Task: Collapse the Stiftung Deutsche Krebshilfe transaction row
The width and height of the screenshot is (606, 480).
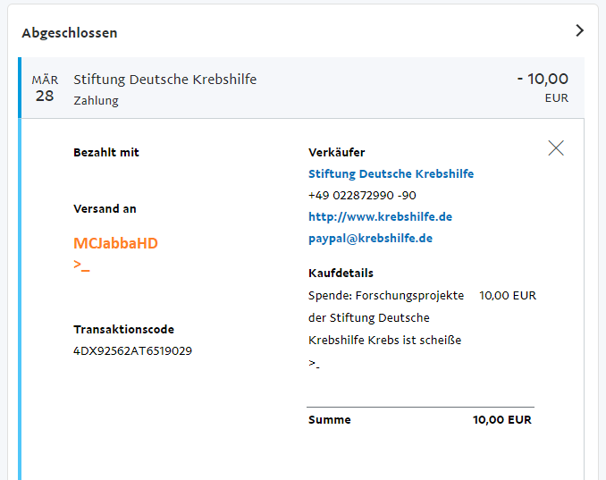Action: pyautogui.click(x=301, y=88)
